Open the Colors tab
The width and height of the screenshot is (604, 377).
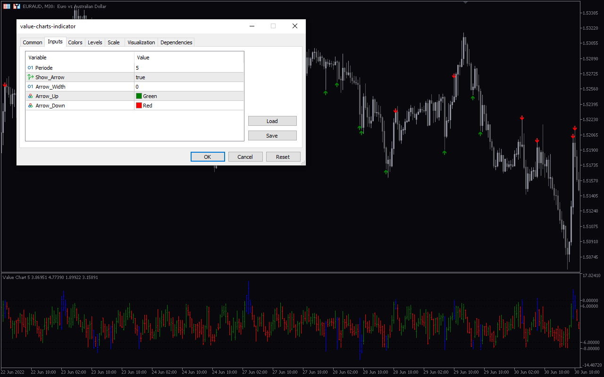click(75, 42)
